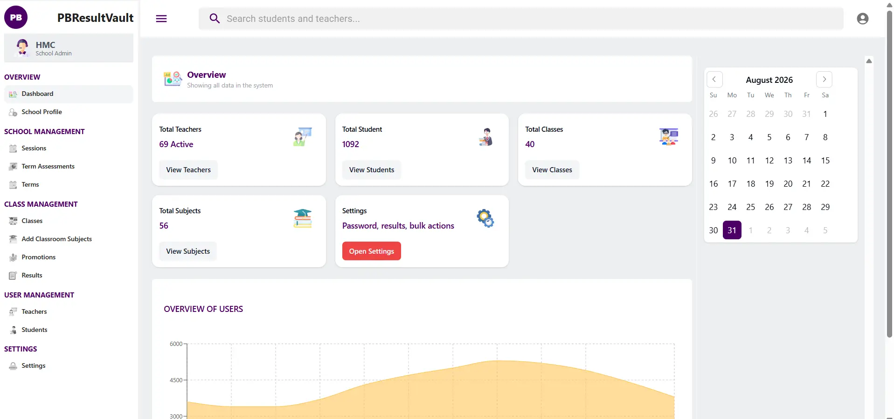Click the Students sidebar icon
The image size is (894, 419).
(x=13, y=330)
